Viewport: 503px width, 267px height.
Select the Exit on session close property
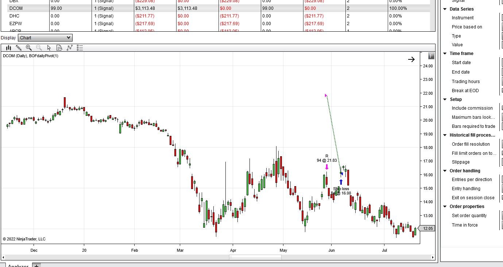pos(473,198)
